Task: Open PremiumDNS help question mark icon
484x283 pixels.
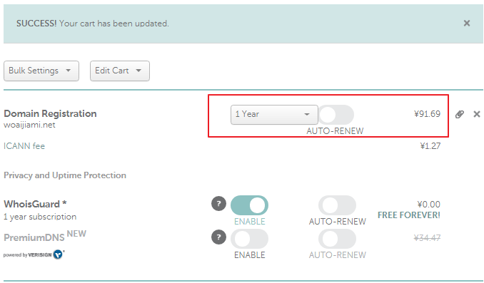Action: click(x=219, y=237)
